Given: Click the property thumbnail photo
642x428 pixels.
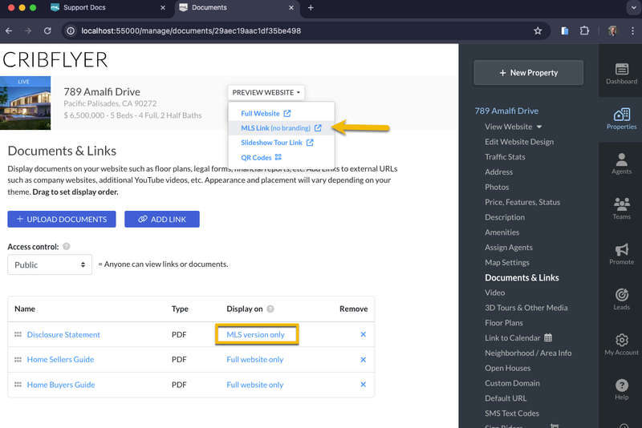Looking at the screenshot, I should pos(26,103).
